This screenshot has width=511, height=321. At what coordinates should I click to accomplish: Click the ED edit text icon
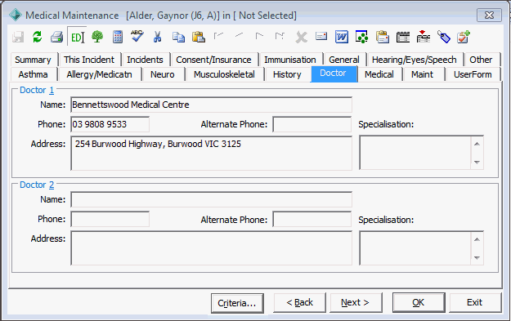tap(78, 38)
